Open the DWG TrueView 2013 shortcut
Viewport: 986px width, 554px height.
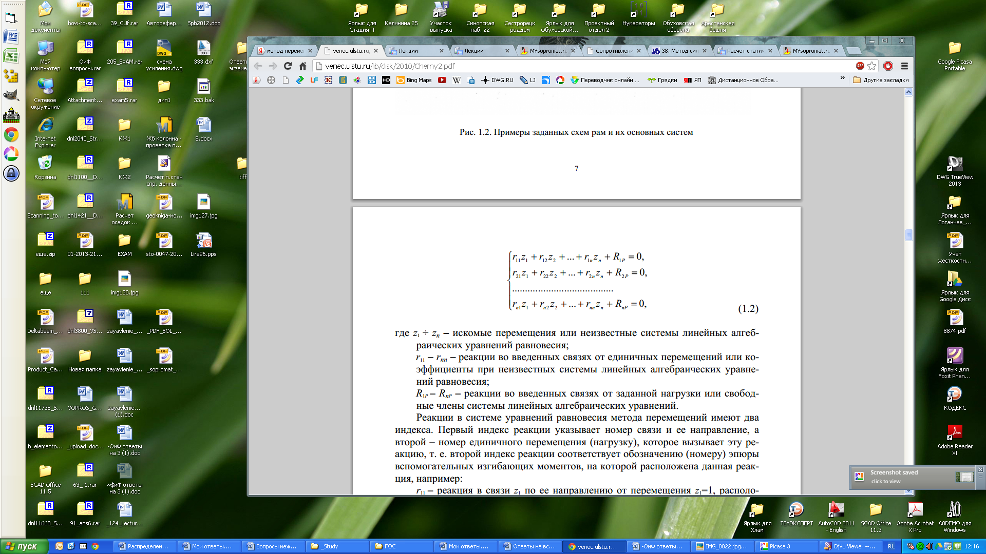tap(955, 171)
